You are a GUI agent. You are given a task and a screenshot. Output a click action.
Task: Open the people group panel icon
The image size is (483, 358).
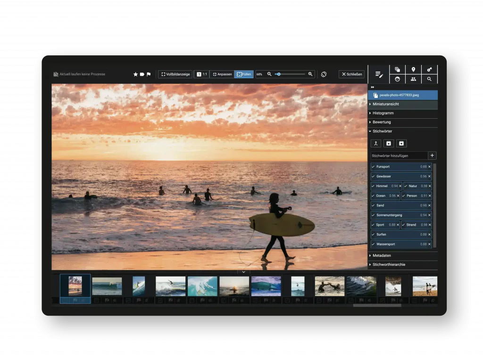coord(413,79)
